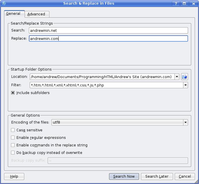Screen dimensions: 199x184
Task: Click the Search Later button
Action: 157,176
